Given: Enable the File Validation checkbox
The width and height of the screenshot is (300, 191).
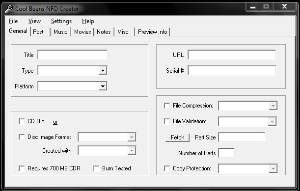Looking at the screenshot, I should [167, 121].
